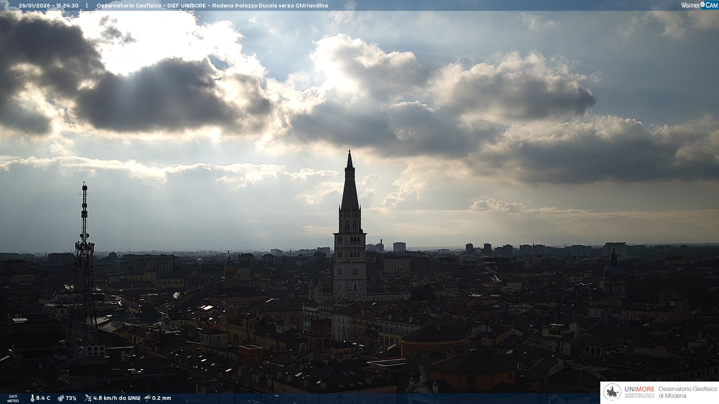Click the humidity water drops icon
The image size is (719, 404).
click(61, 398)
